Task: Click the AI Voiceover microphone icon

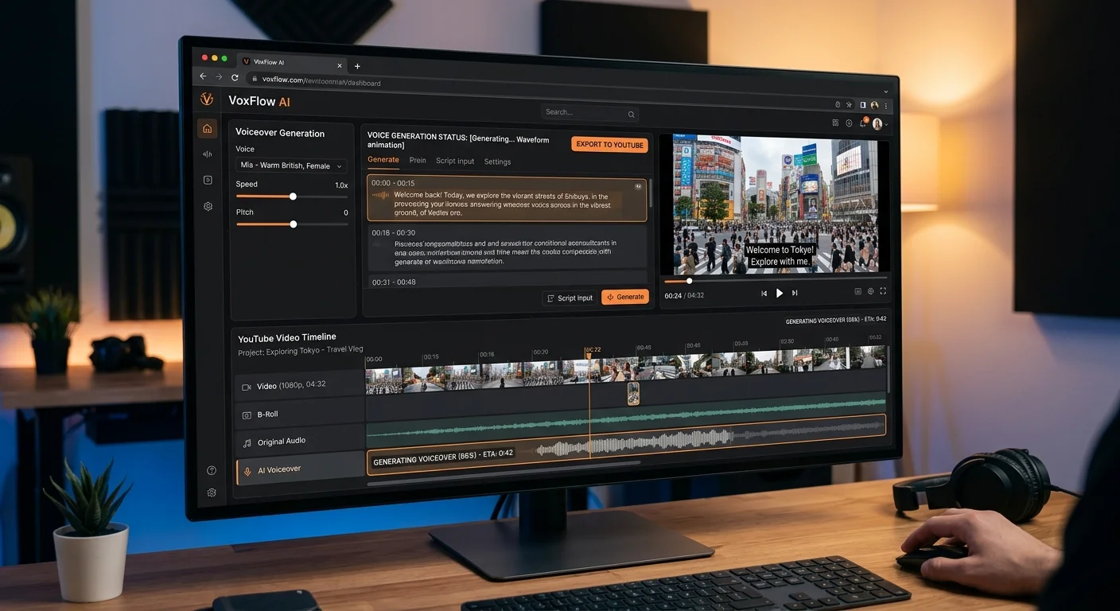Action: pyautogui.click(x=247, y=471)
